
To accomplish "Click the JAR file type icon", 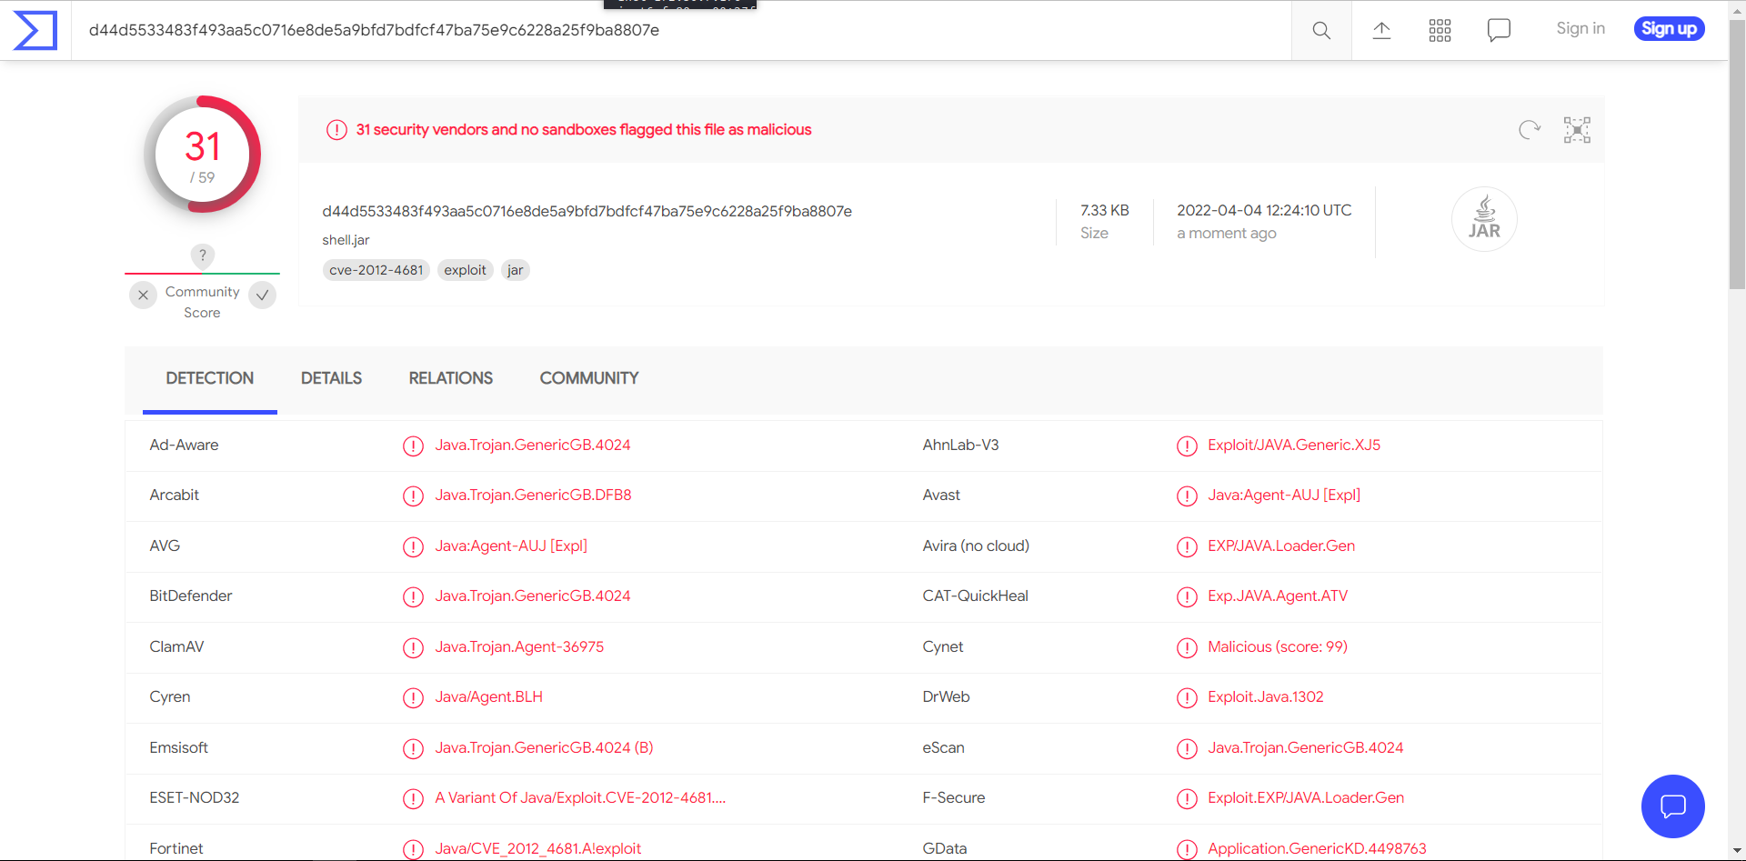I will 1484,219.
